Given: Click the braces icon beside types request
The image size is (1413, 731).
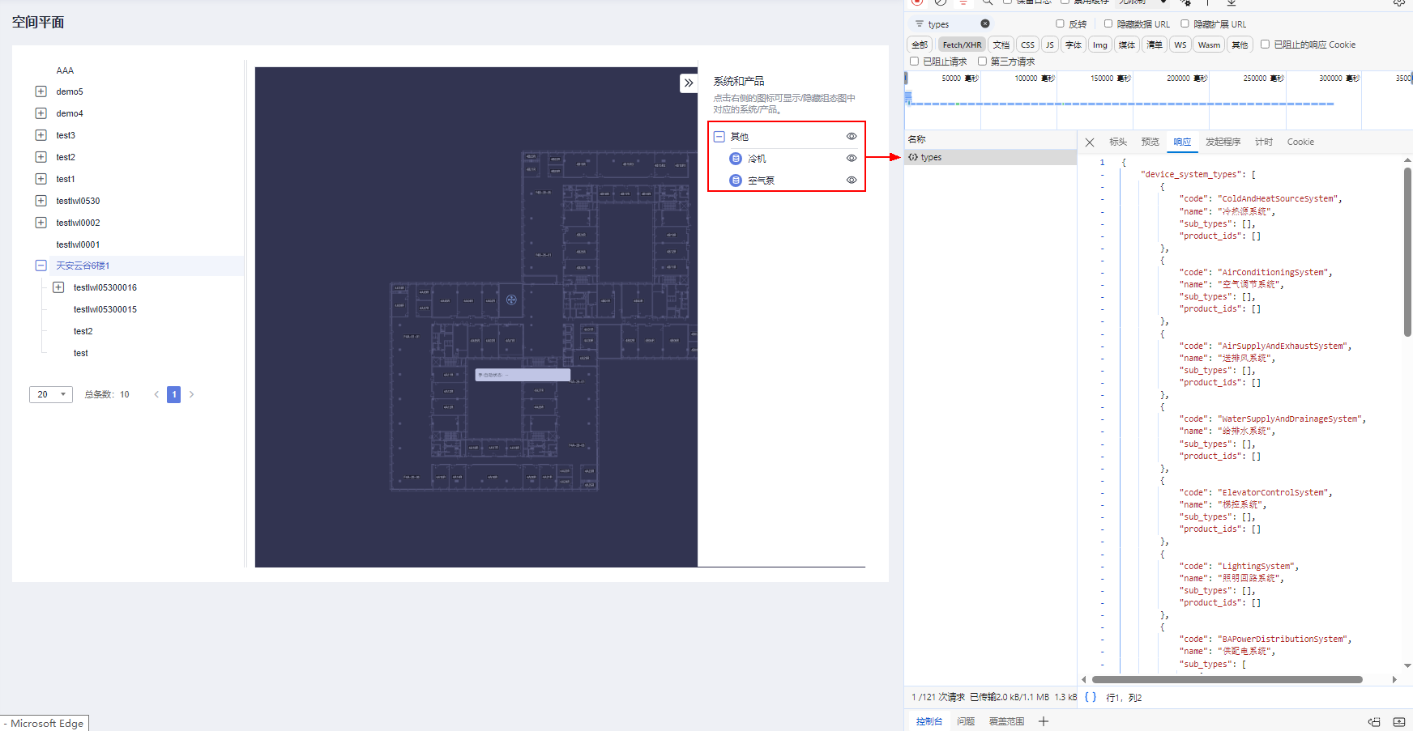Looking at the screenshot, I should tap(913, 157).
